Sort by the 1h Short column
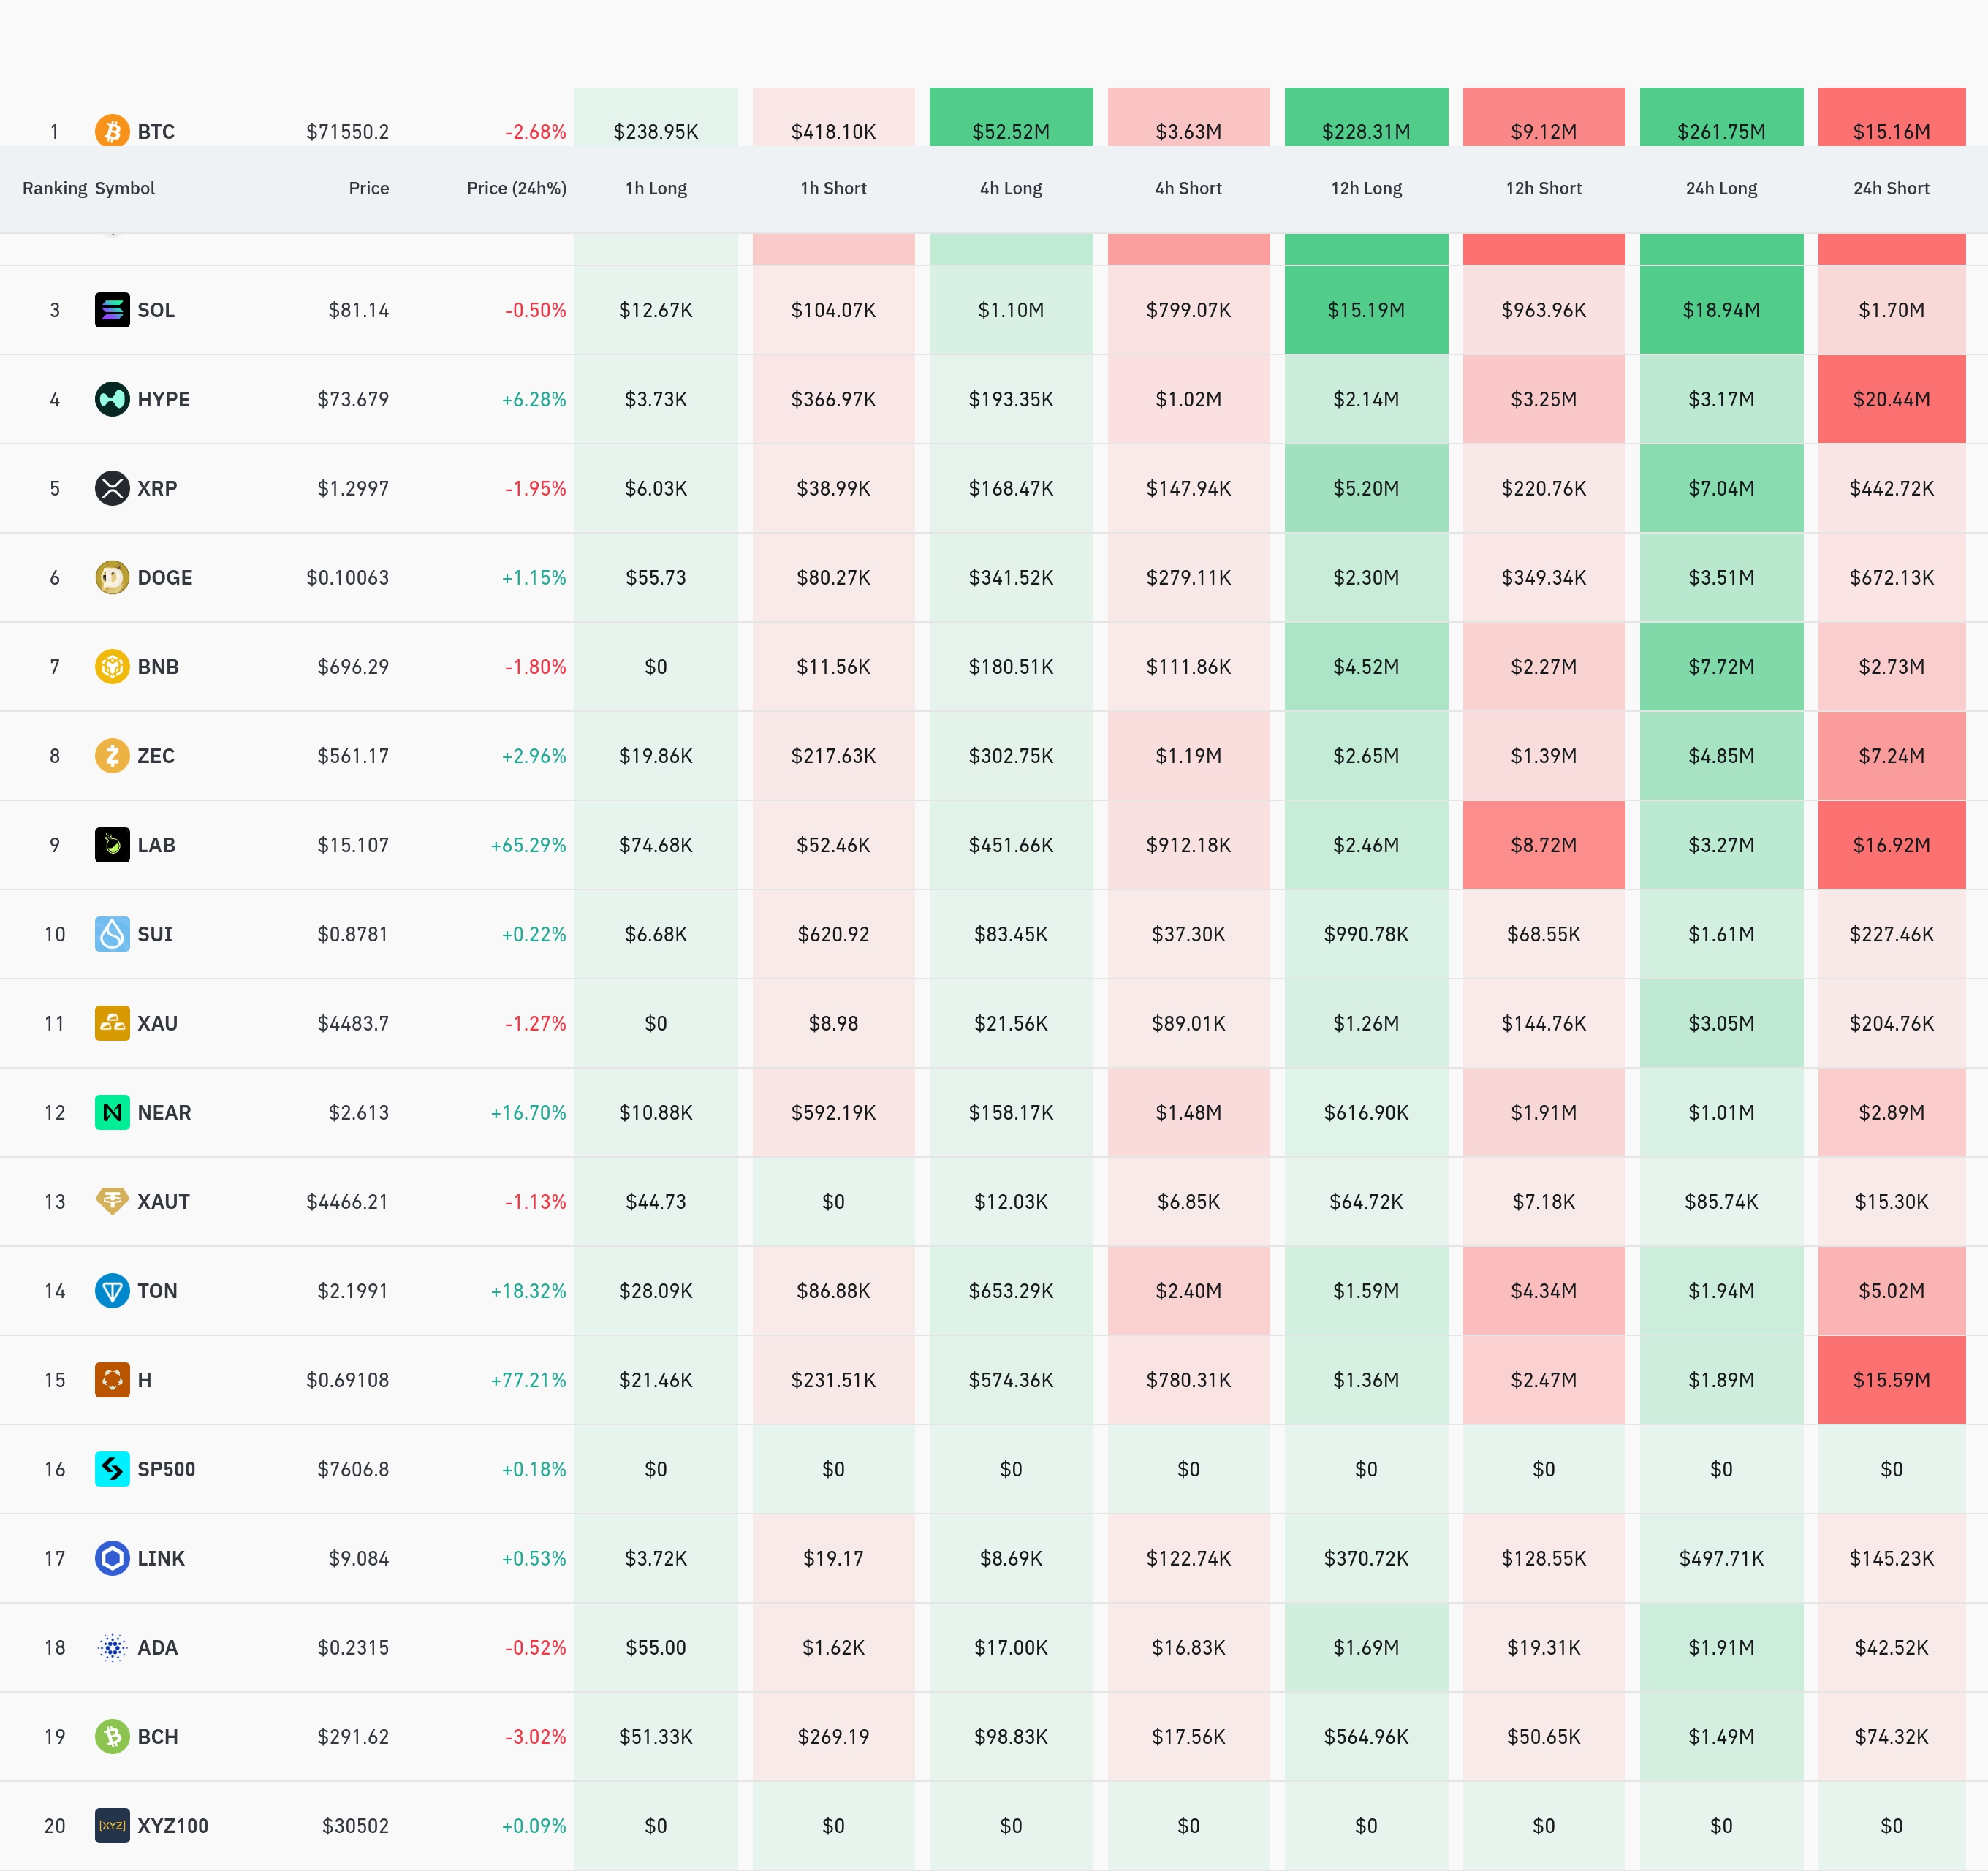This screenshot has width=1988, height=1871. coord(833,188)
